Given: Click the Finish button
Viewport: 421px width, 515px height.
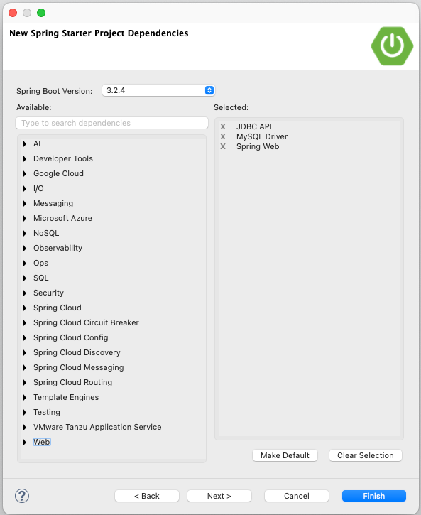Looking at the screenshot, I should coord(373,496).
